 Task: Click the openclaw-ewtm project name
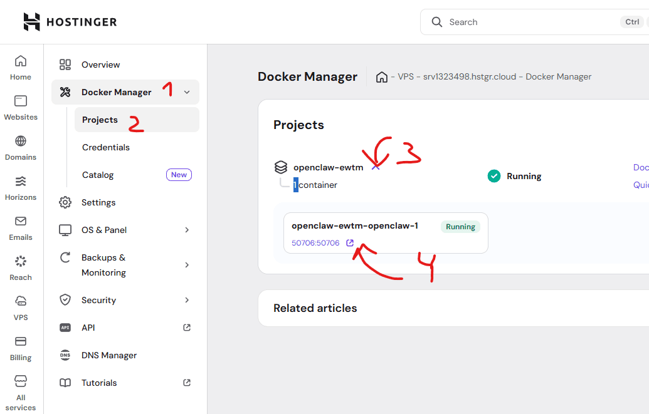[x=328, y=167]
